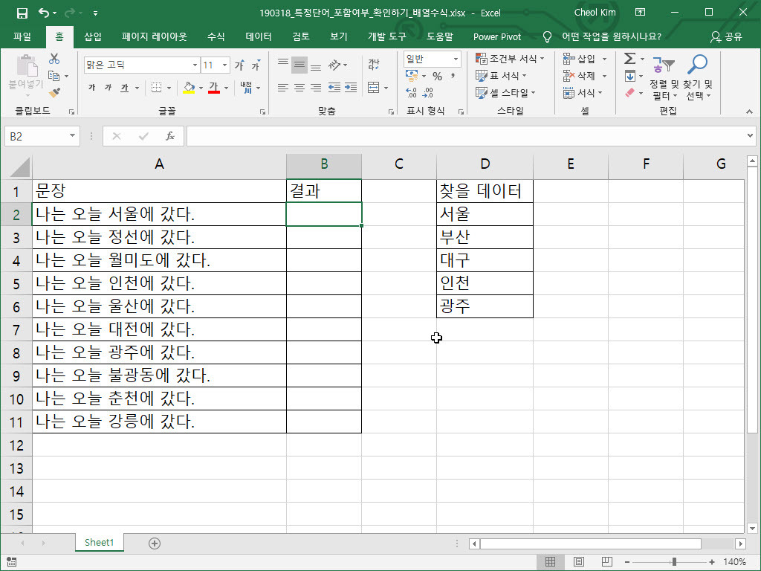Image resolution: width=761 pixels, height=571 pixels.
Task: Click the percent style icon
Action: pos(437,76)
